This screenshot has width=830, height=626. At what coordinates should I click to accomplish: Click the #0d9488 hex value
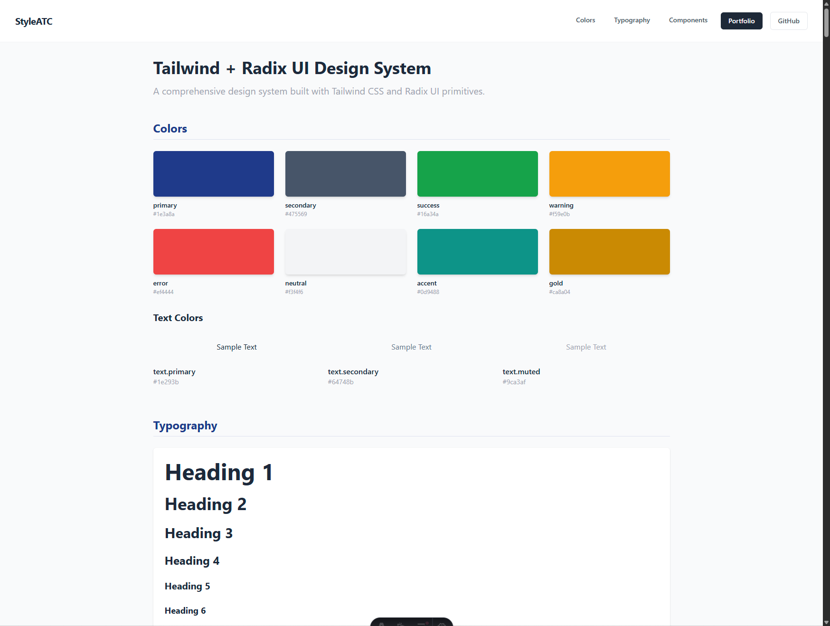(x=428, y=292)
